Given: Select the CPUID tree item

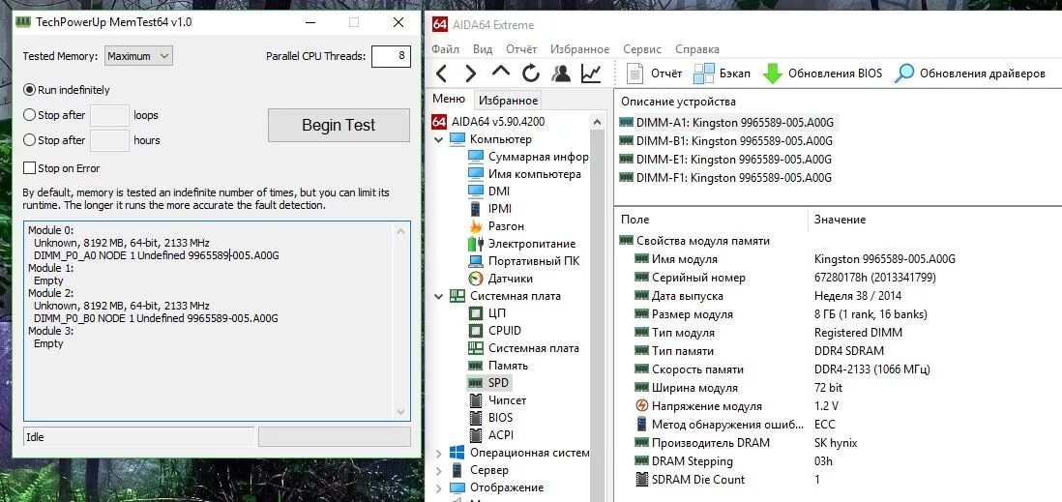Looking at the screenshot, I should pos(495,331).
